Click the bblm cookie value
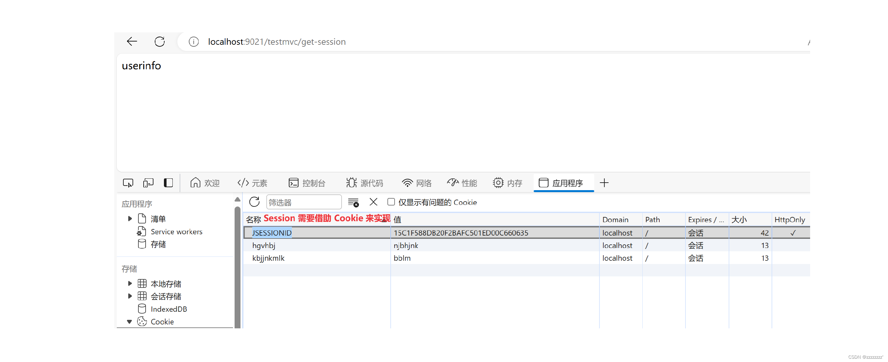Viewport: 888px width, 362px height. pos(402,258)
